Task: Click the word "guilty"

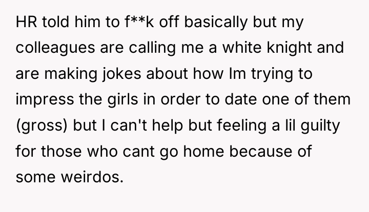Action: [x=320, y=126]
